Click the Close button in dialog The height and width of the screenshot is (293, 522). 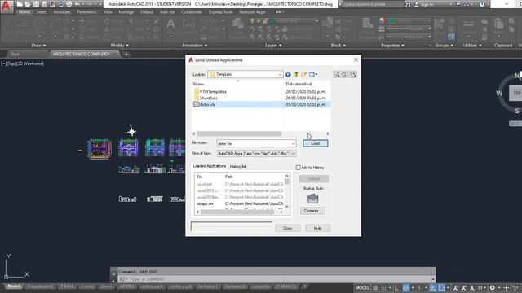[288, 228]
